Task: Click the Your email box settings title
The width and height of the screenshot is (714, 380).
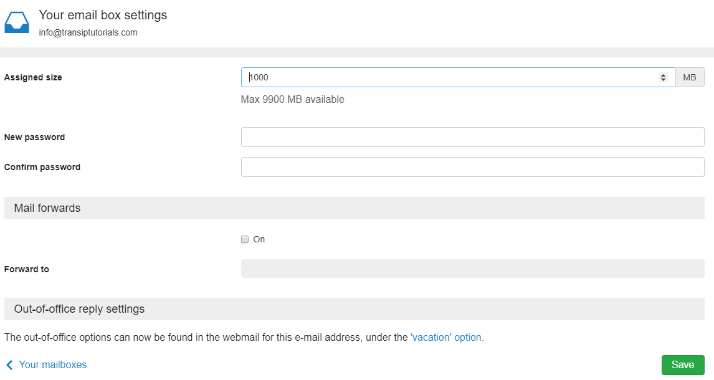Action: 103,15
